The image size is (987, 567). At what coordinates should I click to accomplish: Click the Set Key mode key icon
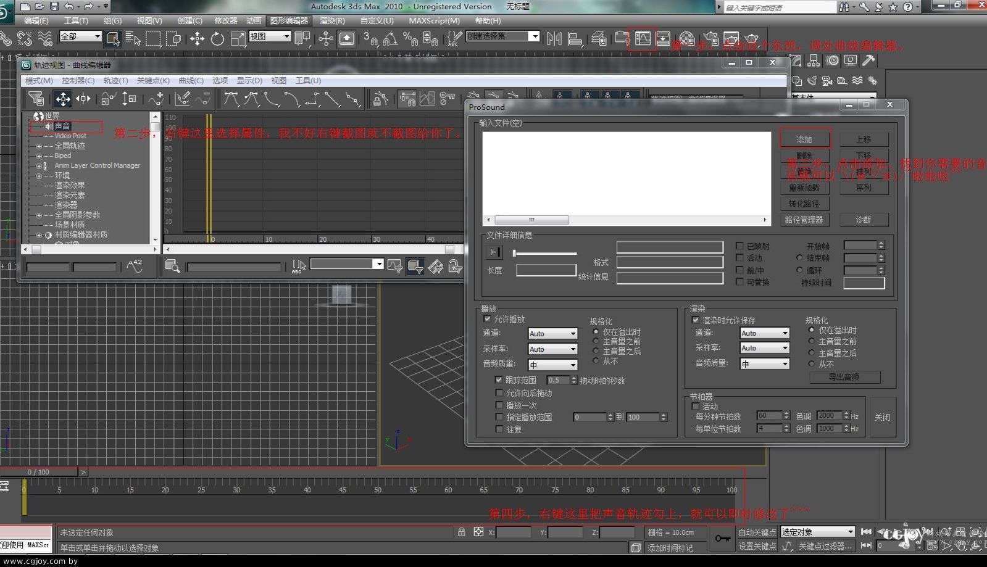point(722,539)
